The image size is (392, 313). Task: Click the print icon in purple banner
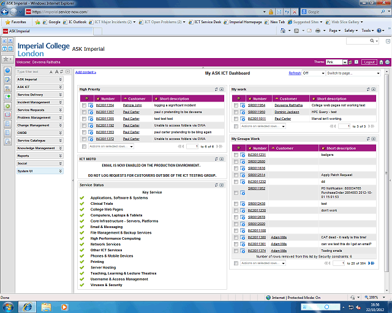click(x=387, y=62)
